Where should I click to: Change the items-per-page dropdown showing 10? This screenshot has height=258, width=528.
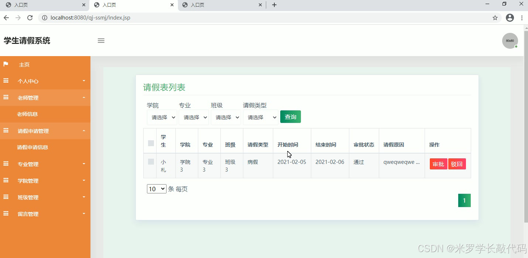(156, 189)
